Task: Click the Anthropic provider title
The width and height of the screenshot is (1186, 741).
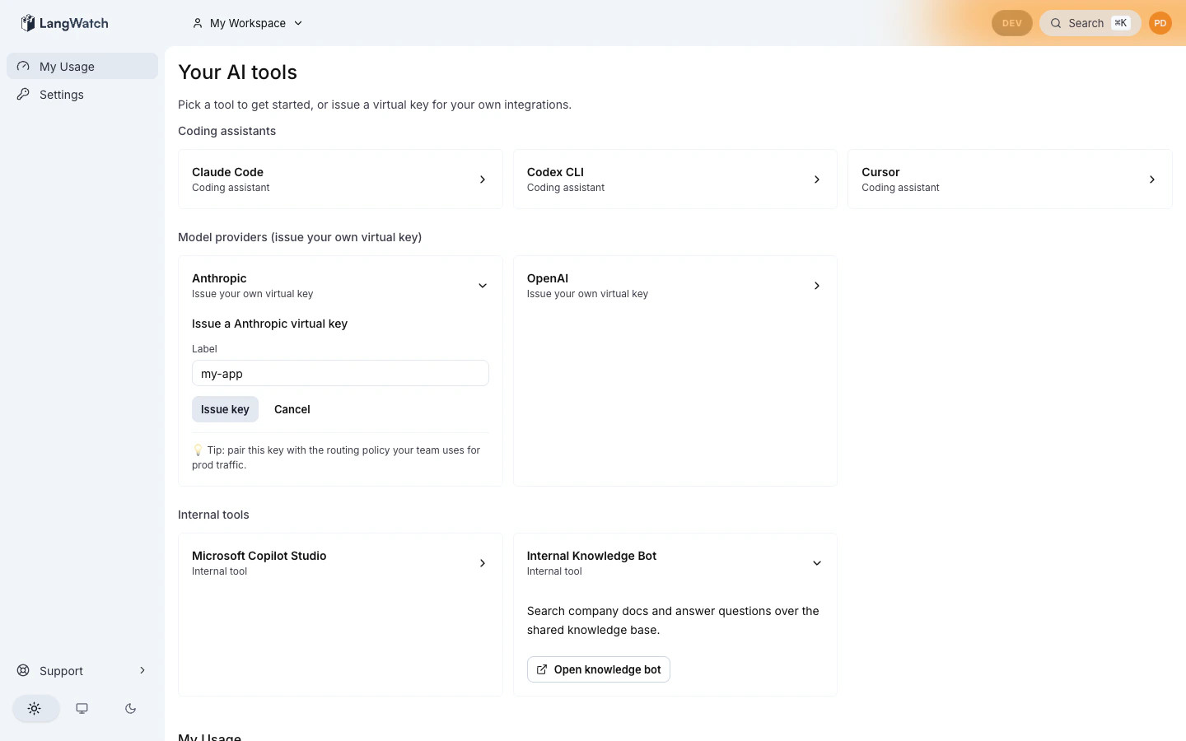Action: [x=219, y=278]
